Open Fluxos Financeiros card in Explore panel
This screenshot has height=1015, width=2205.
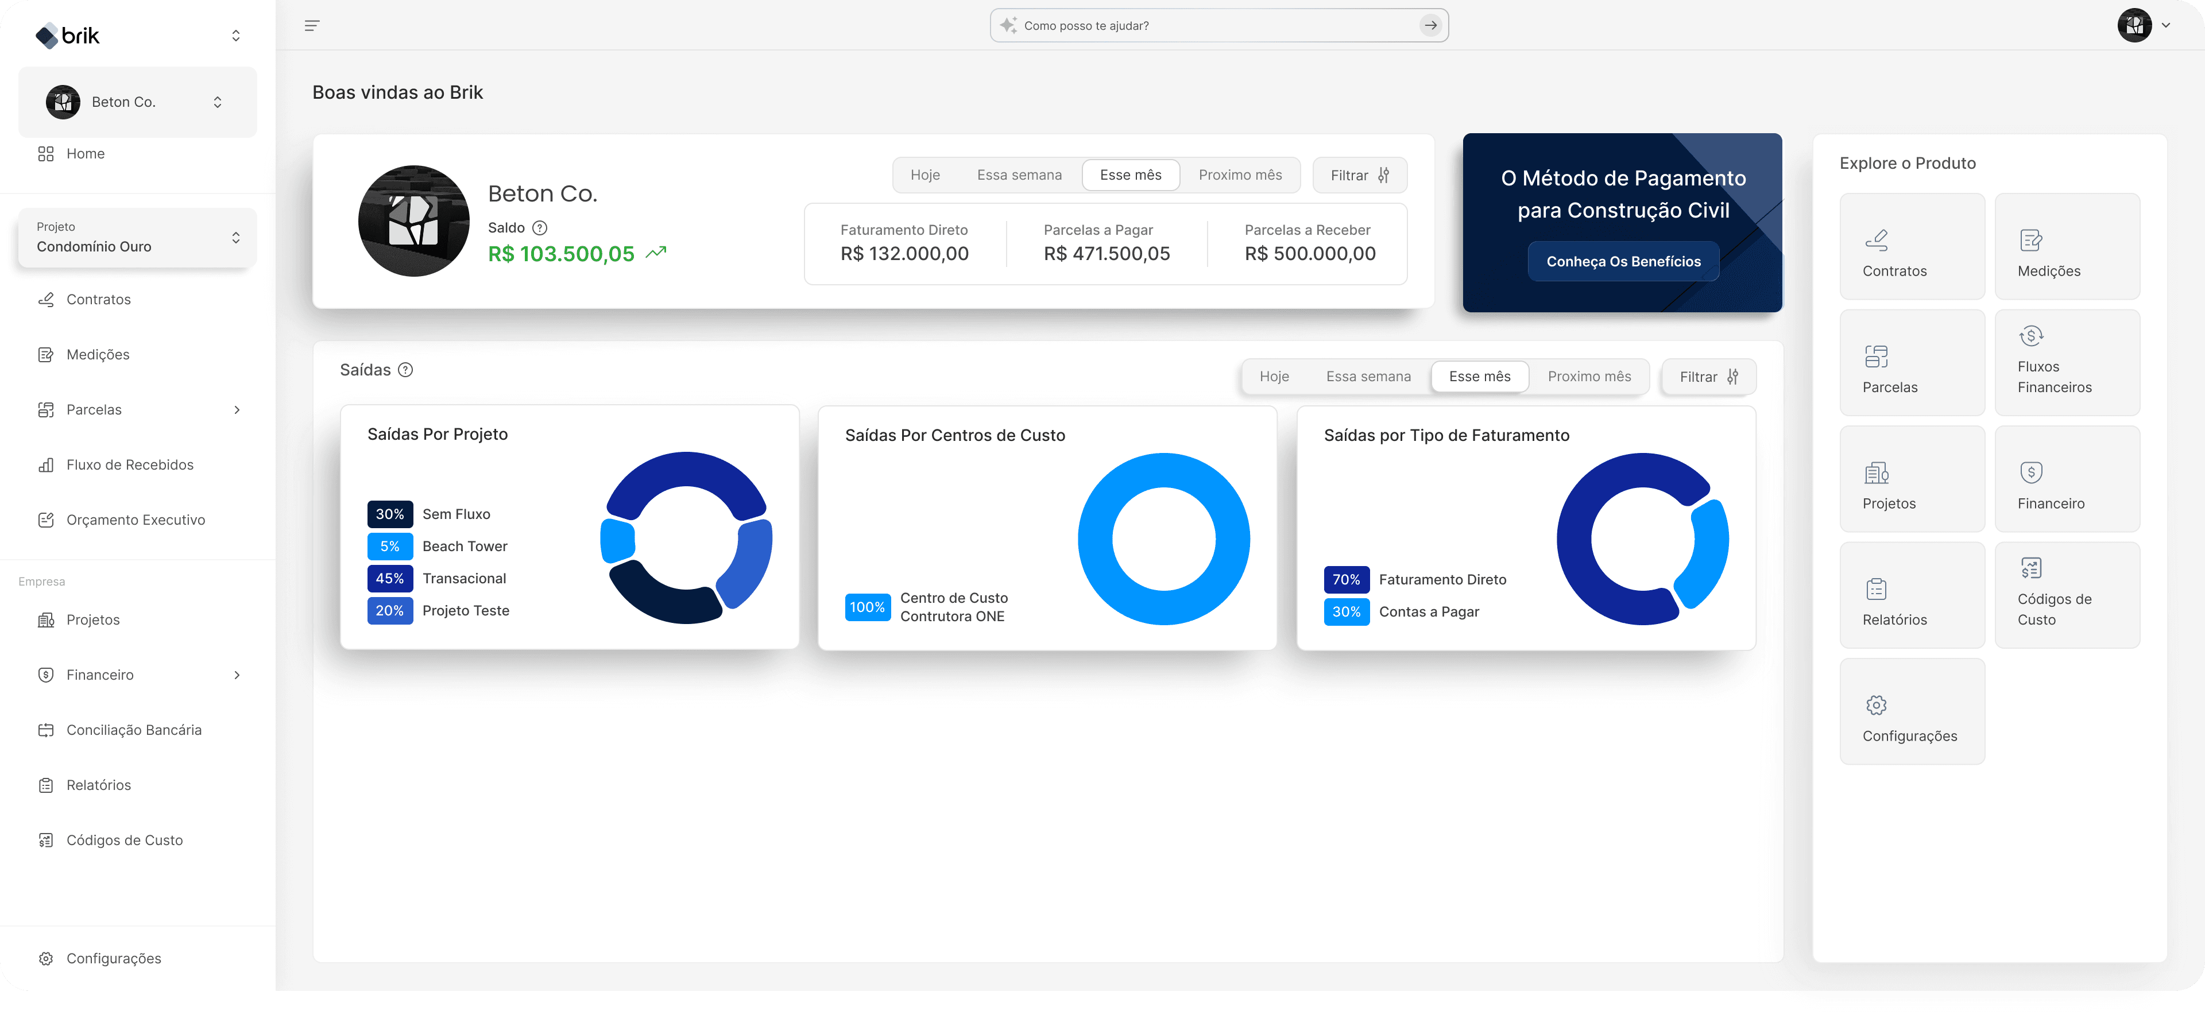[x=2067, y=363]
